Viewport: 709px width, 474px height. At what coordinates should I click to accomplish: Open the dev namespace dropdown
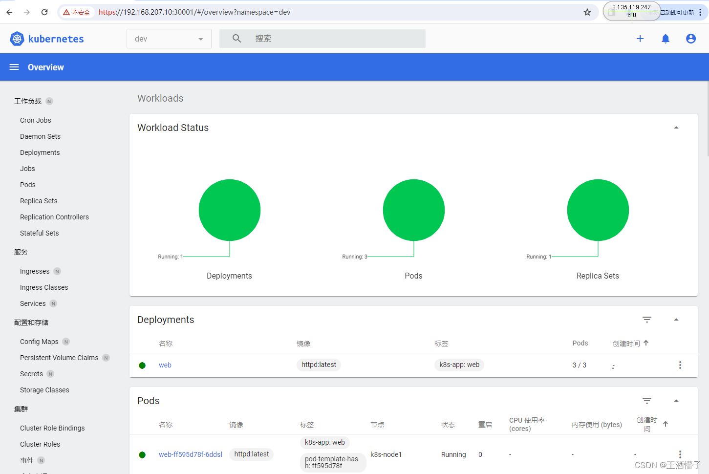tap(169, 39)
